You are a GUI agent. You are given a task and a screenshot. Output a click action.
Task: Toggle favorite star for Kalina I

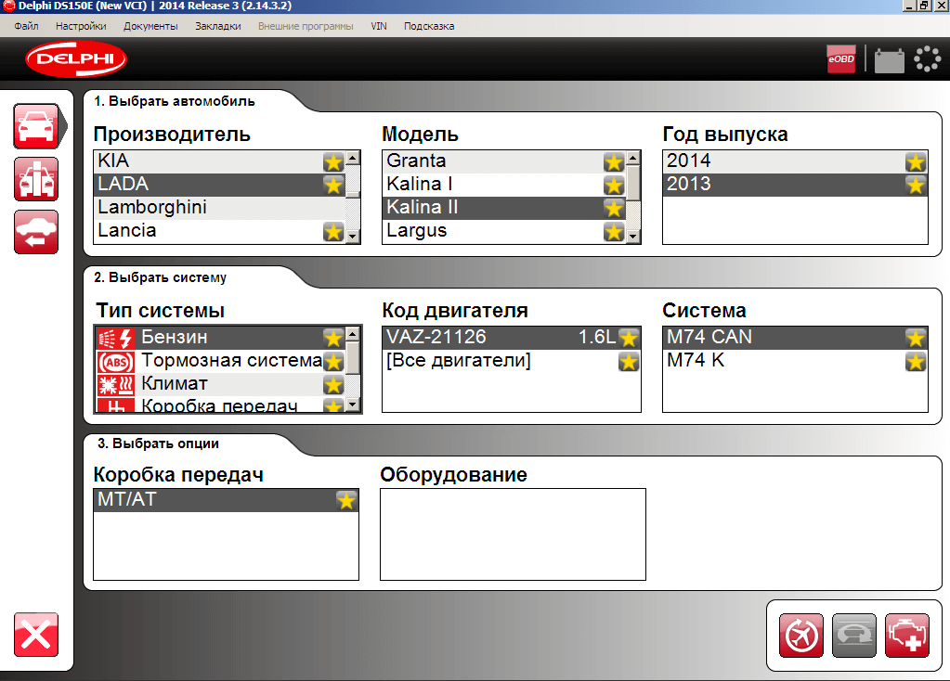tap(614, 185)
